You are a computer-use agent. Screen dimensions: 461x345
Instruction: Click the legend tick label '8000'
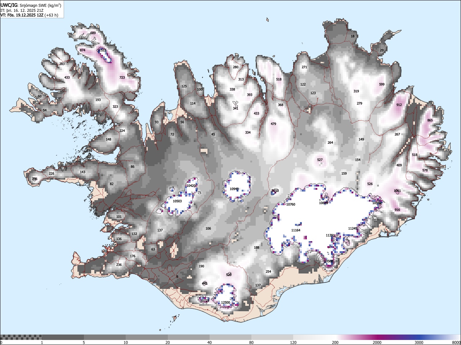[x=456, y=342]
